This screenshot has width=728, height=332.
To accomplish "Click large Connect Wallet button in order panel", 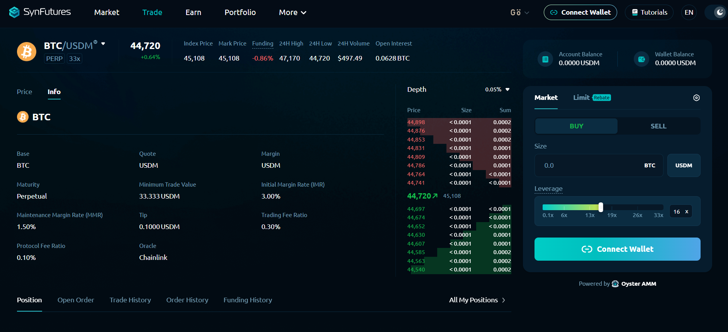I will (x=617, y=249).
